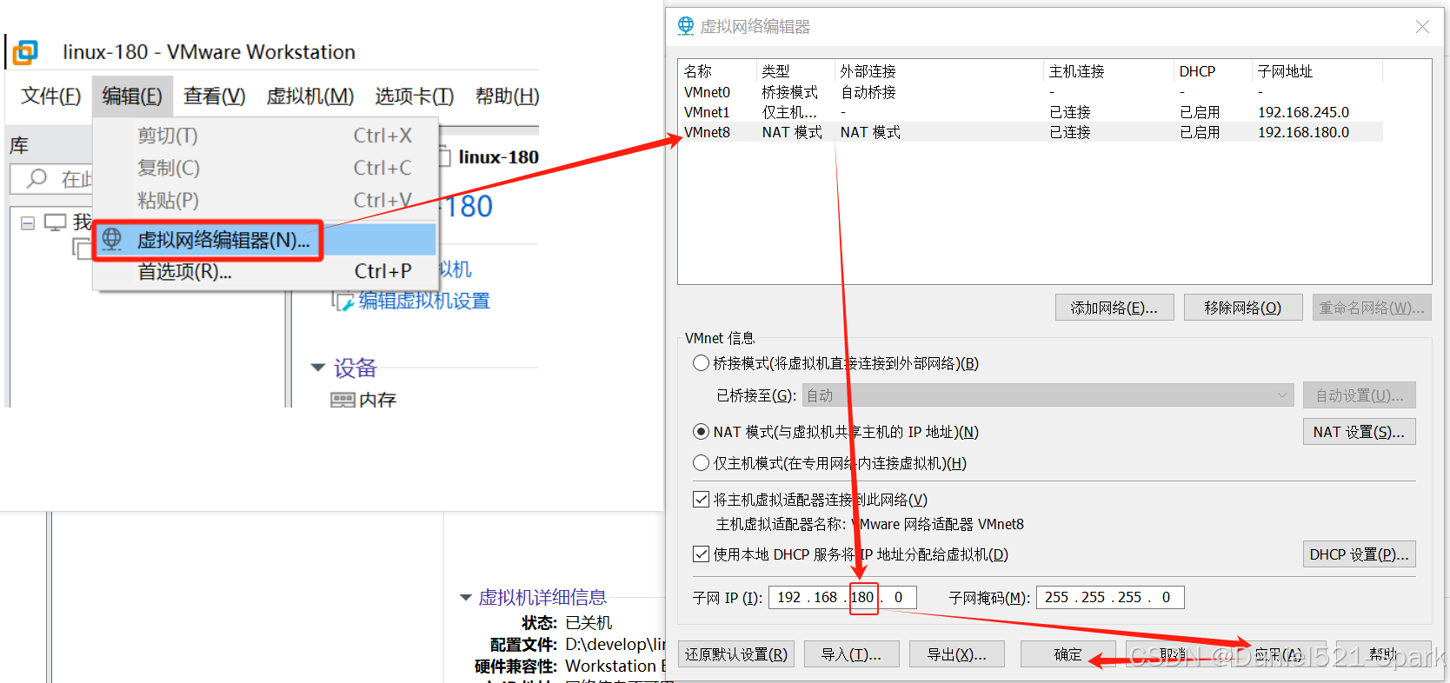Open the 帮助(H) menu

coord(507,96)
